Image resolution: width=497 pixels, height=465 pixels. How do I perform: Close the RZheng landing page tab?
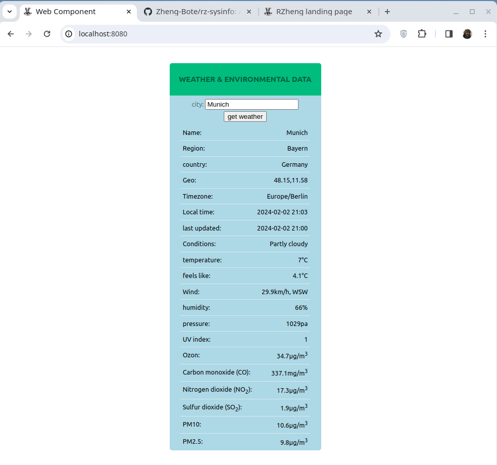tap(369, 12)
